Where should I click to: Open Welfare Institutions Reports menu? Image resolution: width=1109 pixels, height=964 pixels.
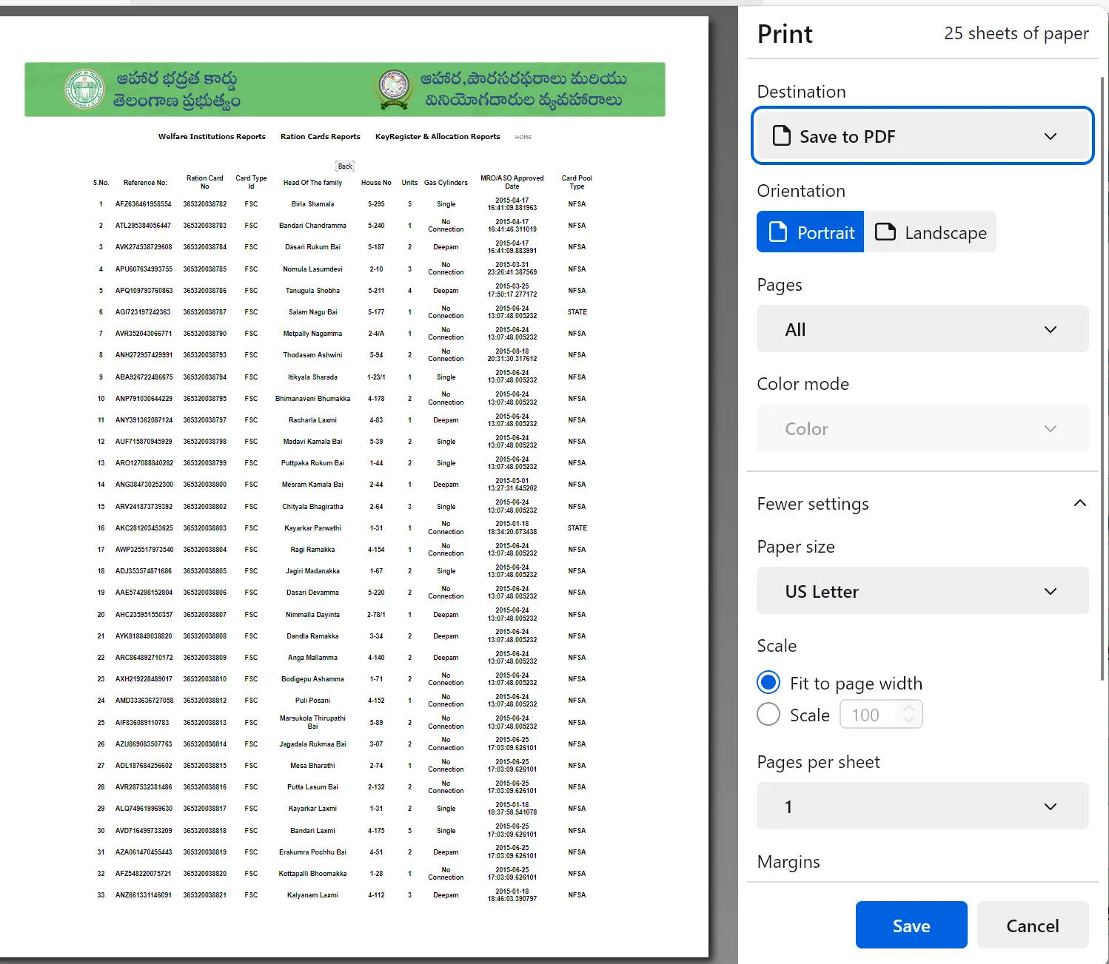[212, 136]
